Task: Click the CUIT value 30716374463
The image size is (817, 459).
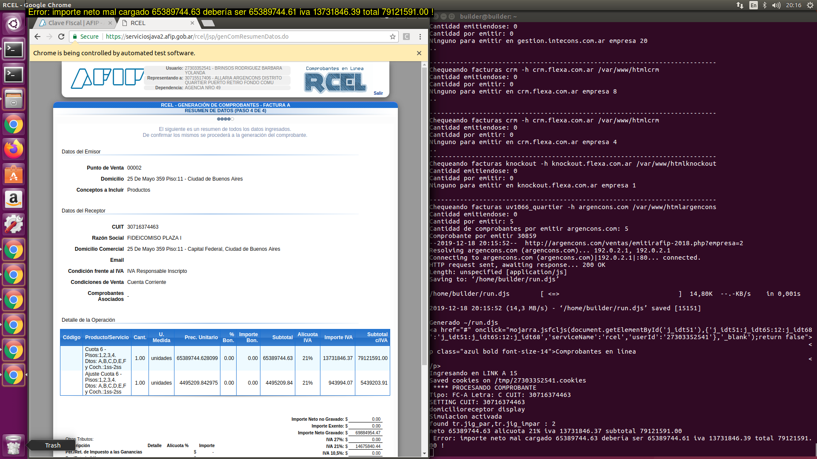Action: (x=143, y=227)
